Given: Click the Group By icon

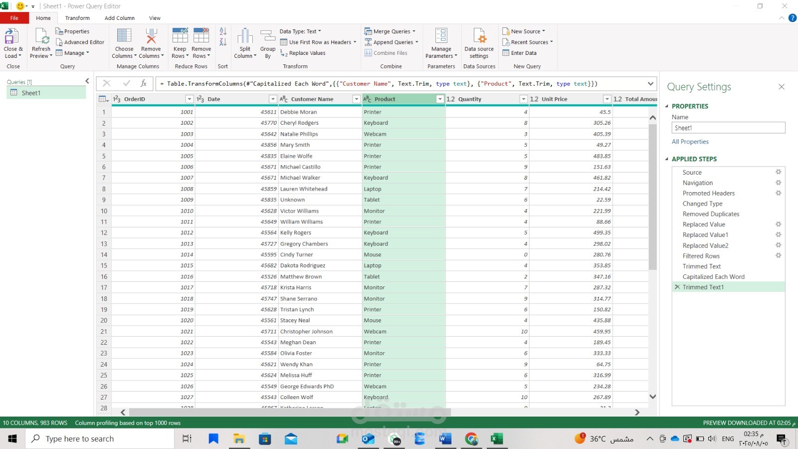Looking at the screenshot, I should [268, 36].
